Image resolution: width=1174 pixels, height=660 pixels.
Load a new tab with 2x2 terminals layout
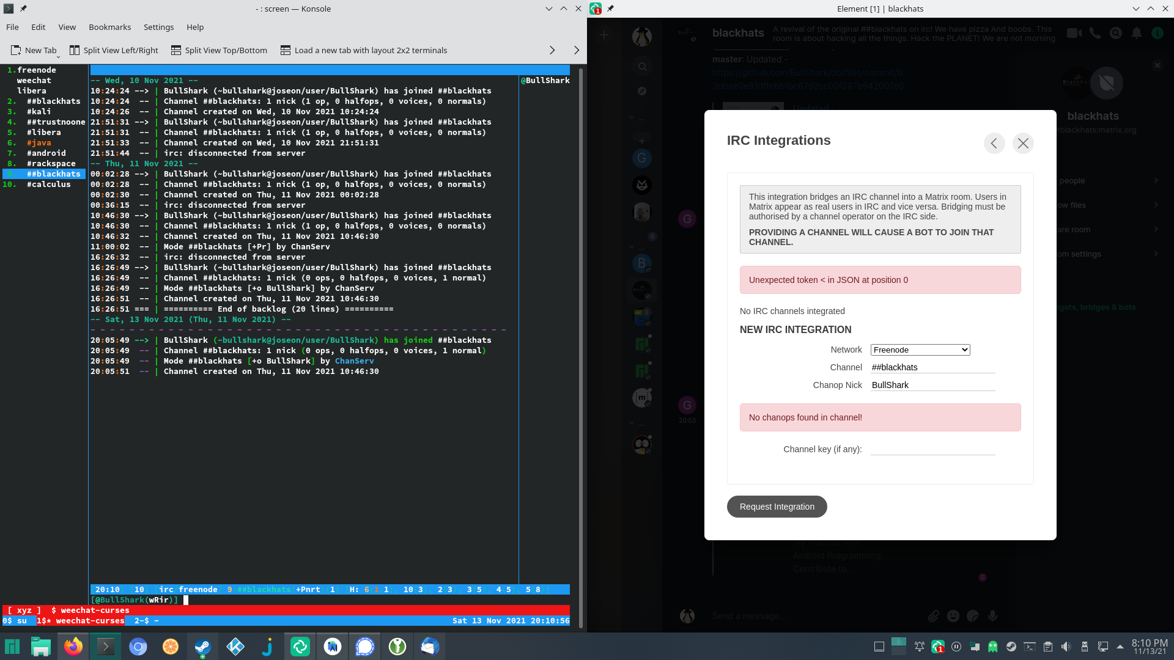click(364, 50)
